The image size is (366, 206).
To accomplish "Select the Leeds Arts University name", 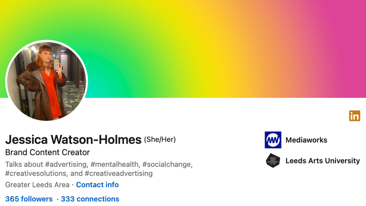I will [323, 161].
